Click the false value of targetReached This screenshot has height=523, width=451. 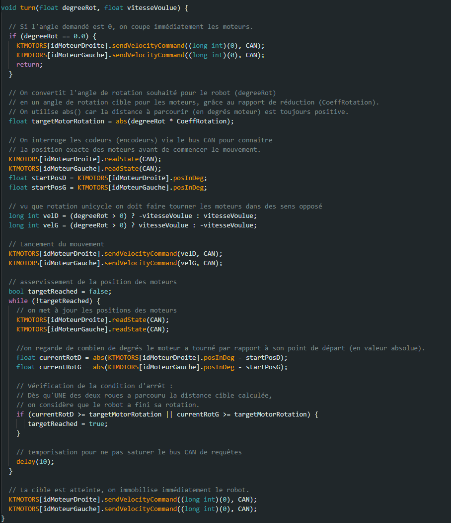pos(98,292)
